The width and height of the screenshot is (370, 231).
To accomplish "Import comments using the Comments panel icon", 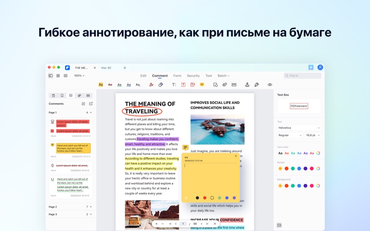I will click(83, 103).
